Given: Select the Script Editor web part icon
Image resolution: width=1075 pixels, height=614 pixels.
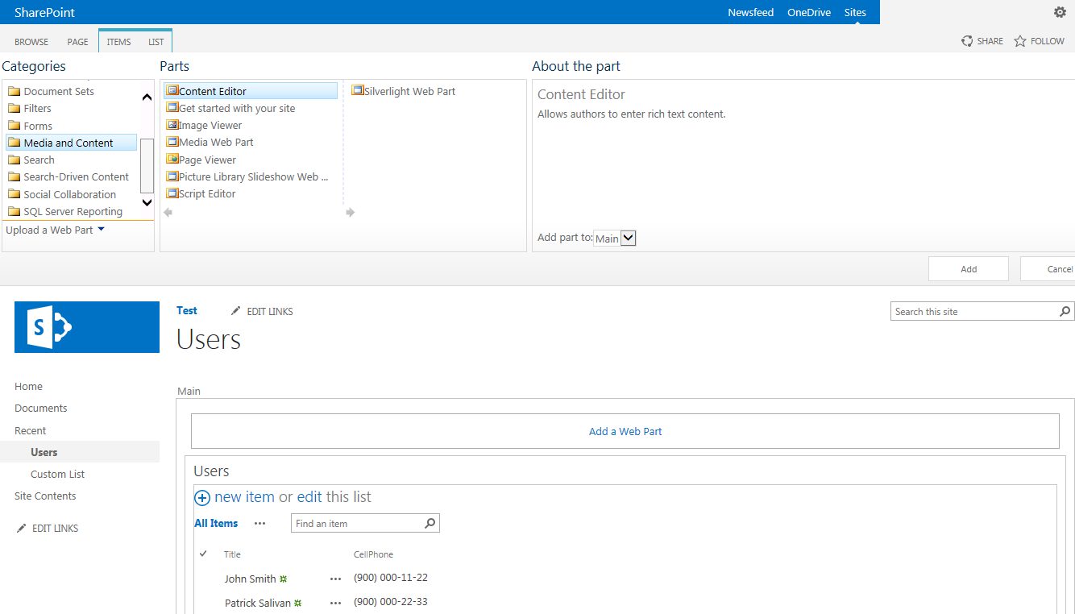Looking at the screenshot, I should (x=173, y=193).
